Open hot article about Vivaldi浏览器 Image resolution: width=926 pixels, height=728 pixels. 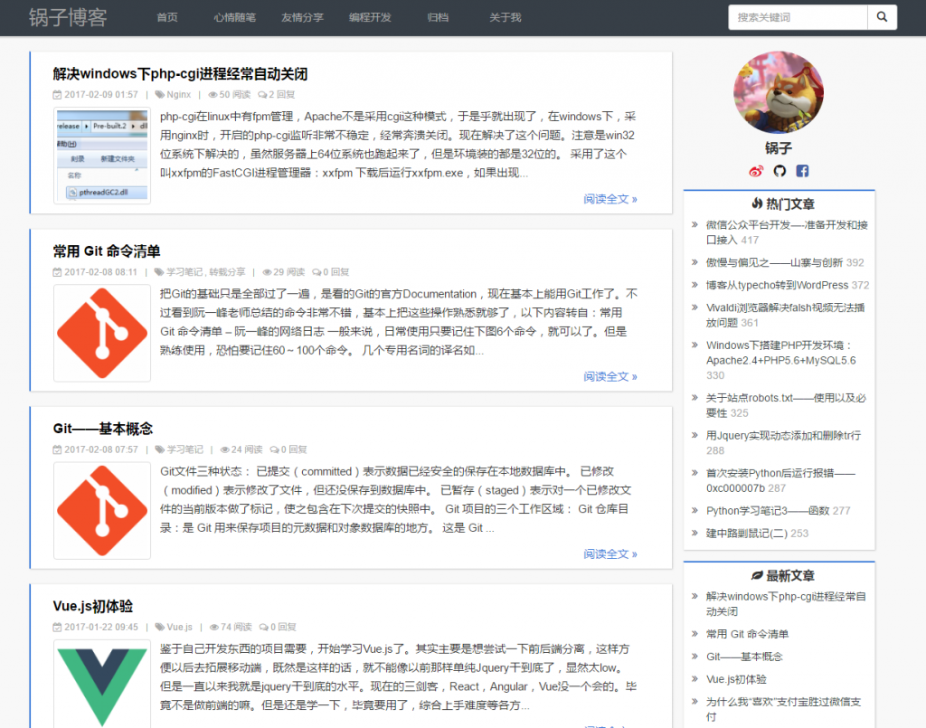click(786, 315)
